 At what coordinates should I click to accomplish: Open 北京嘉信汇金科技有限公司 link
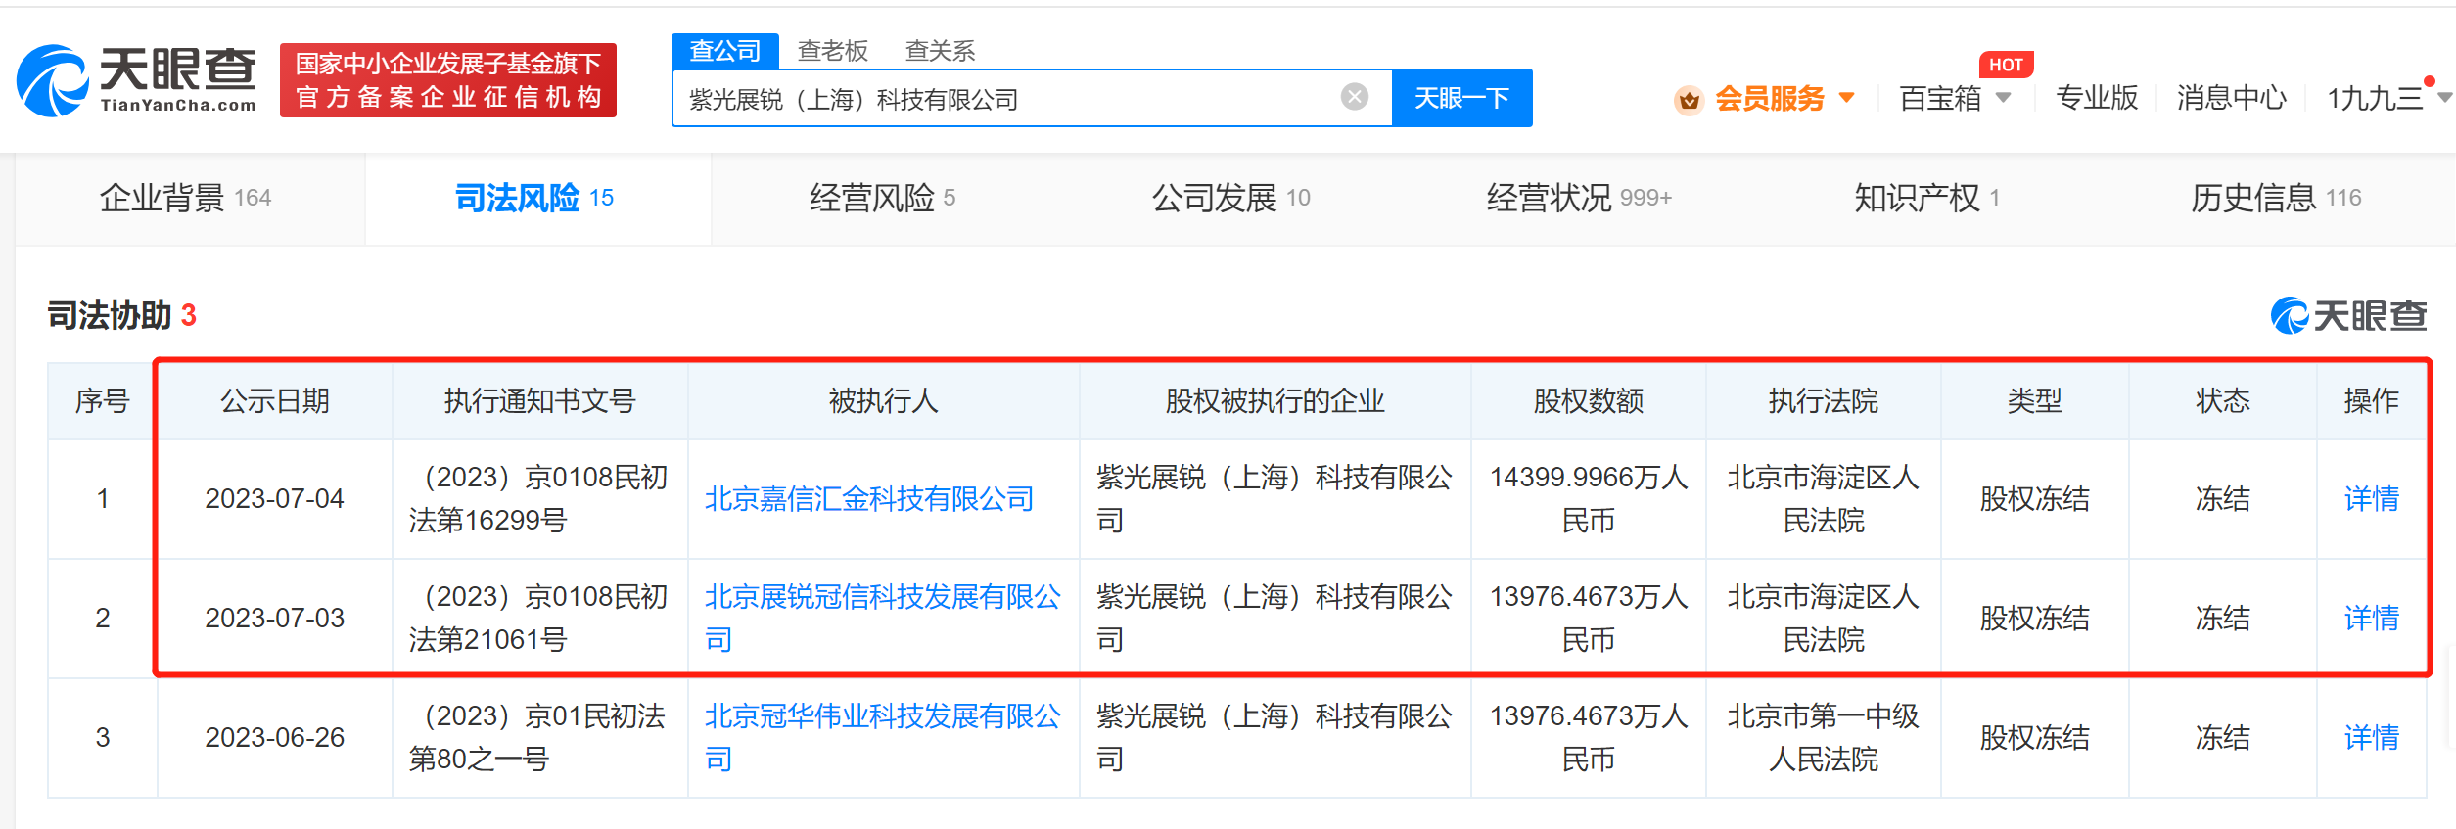click(869, 499)
